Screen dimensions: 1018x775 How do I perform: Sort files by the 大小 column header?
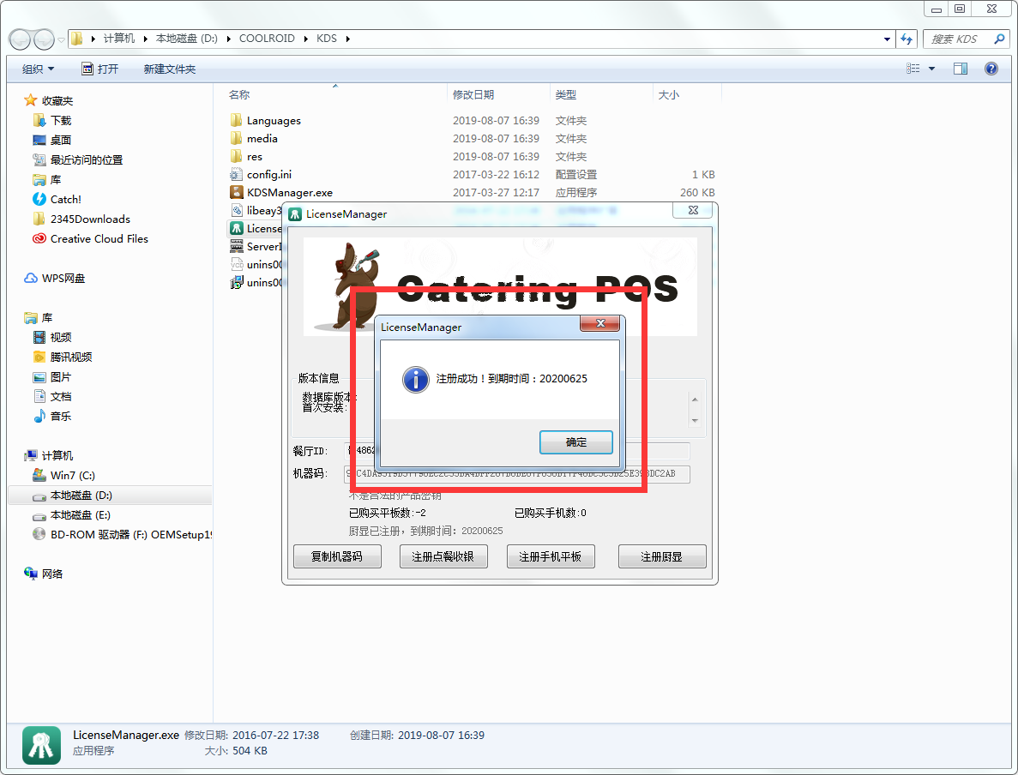pos(669,95)
